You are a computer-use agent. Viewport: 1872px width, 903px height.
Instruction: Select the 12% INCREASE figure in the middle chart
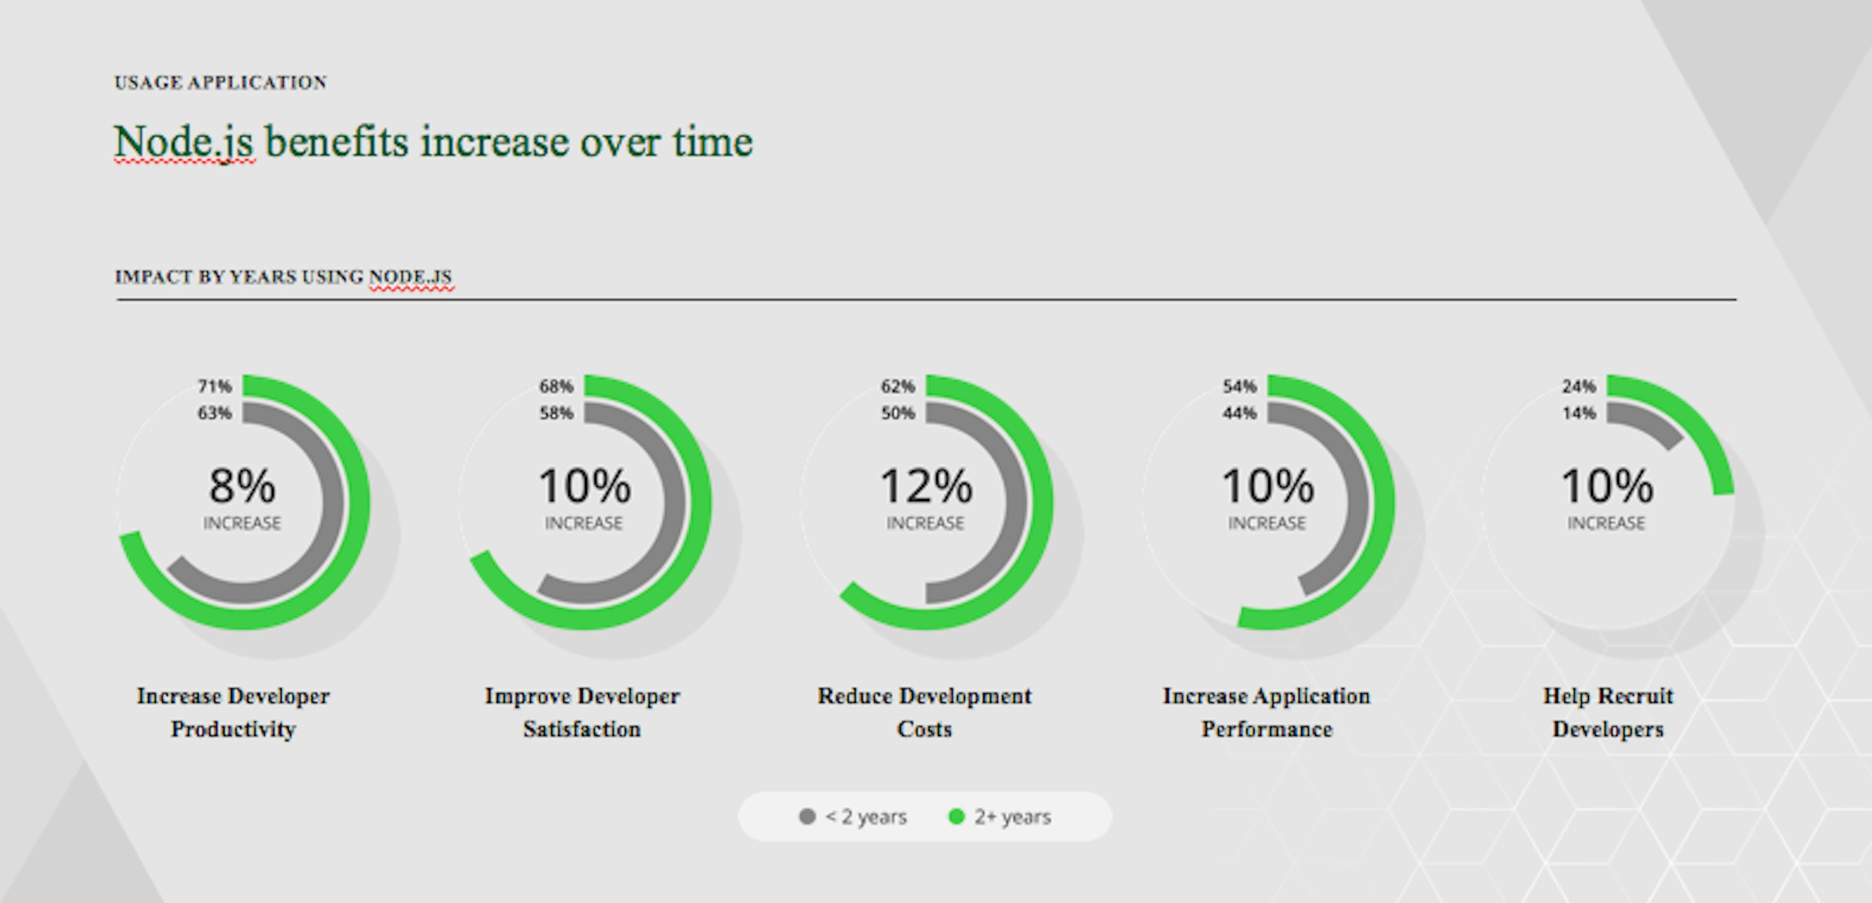tap(925, 493)
